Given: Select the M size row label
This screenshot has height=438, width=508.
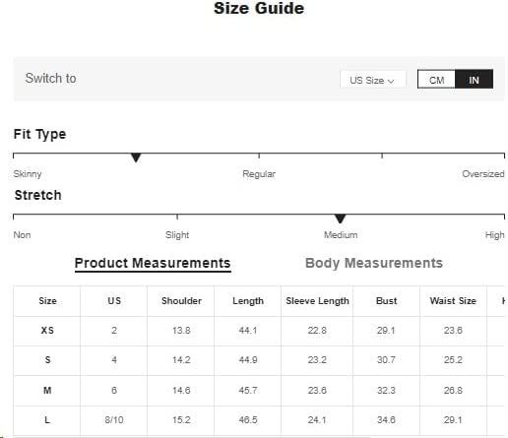Looking at the screenshot, I should [x=47, y=390].
